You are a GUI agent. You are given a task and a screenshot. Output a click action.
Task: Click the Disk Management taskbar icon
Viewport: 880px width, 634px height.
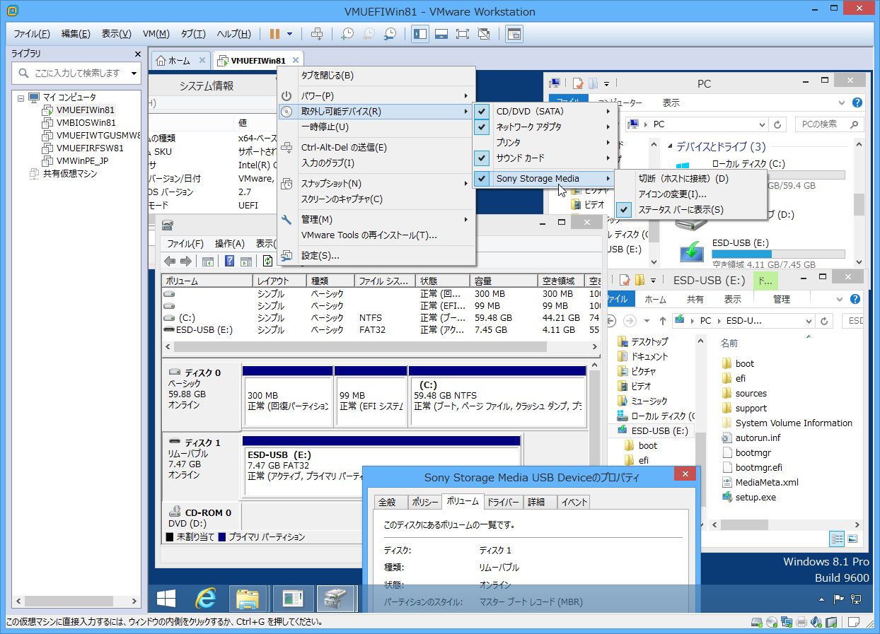pos(335,599)
